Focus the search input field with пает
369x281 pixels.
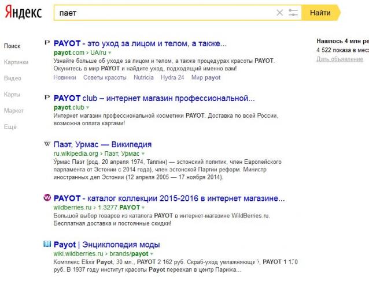tap(162, 13)
